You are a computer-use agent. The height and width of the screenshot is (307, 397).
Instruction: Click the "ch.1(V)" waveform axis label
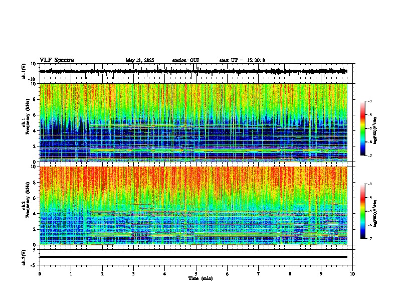(24, 72)
